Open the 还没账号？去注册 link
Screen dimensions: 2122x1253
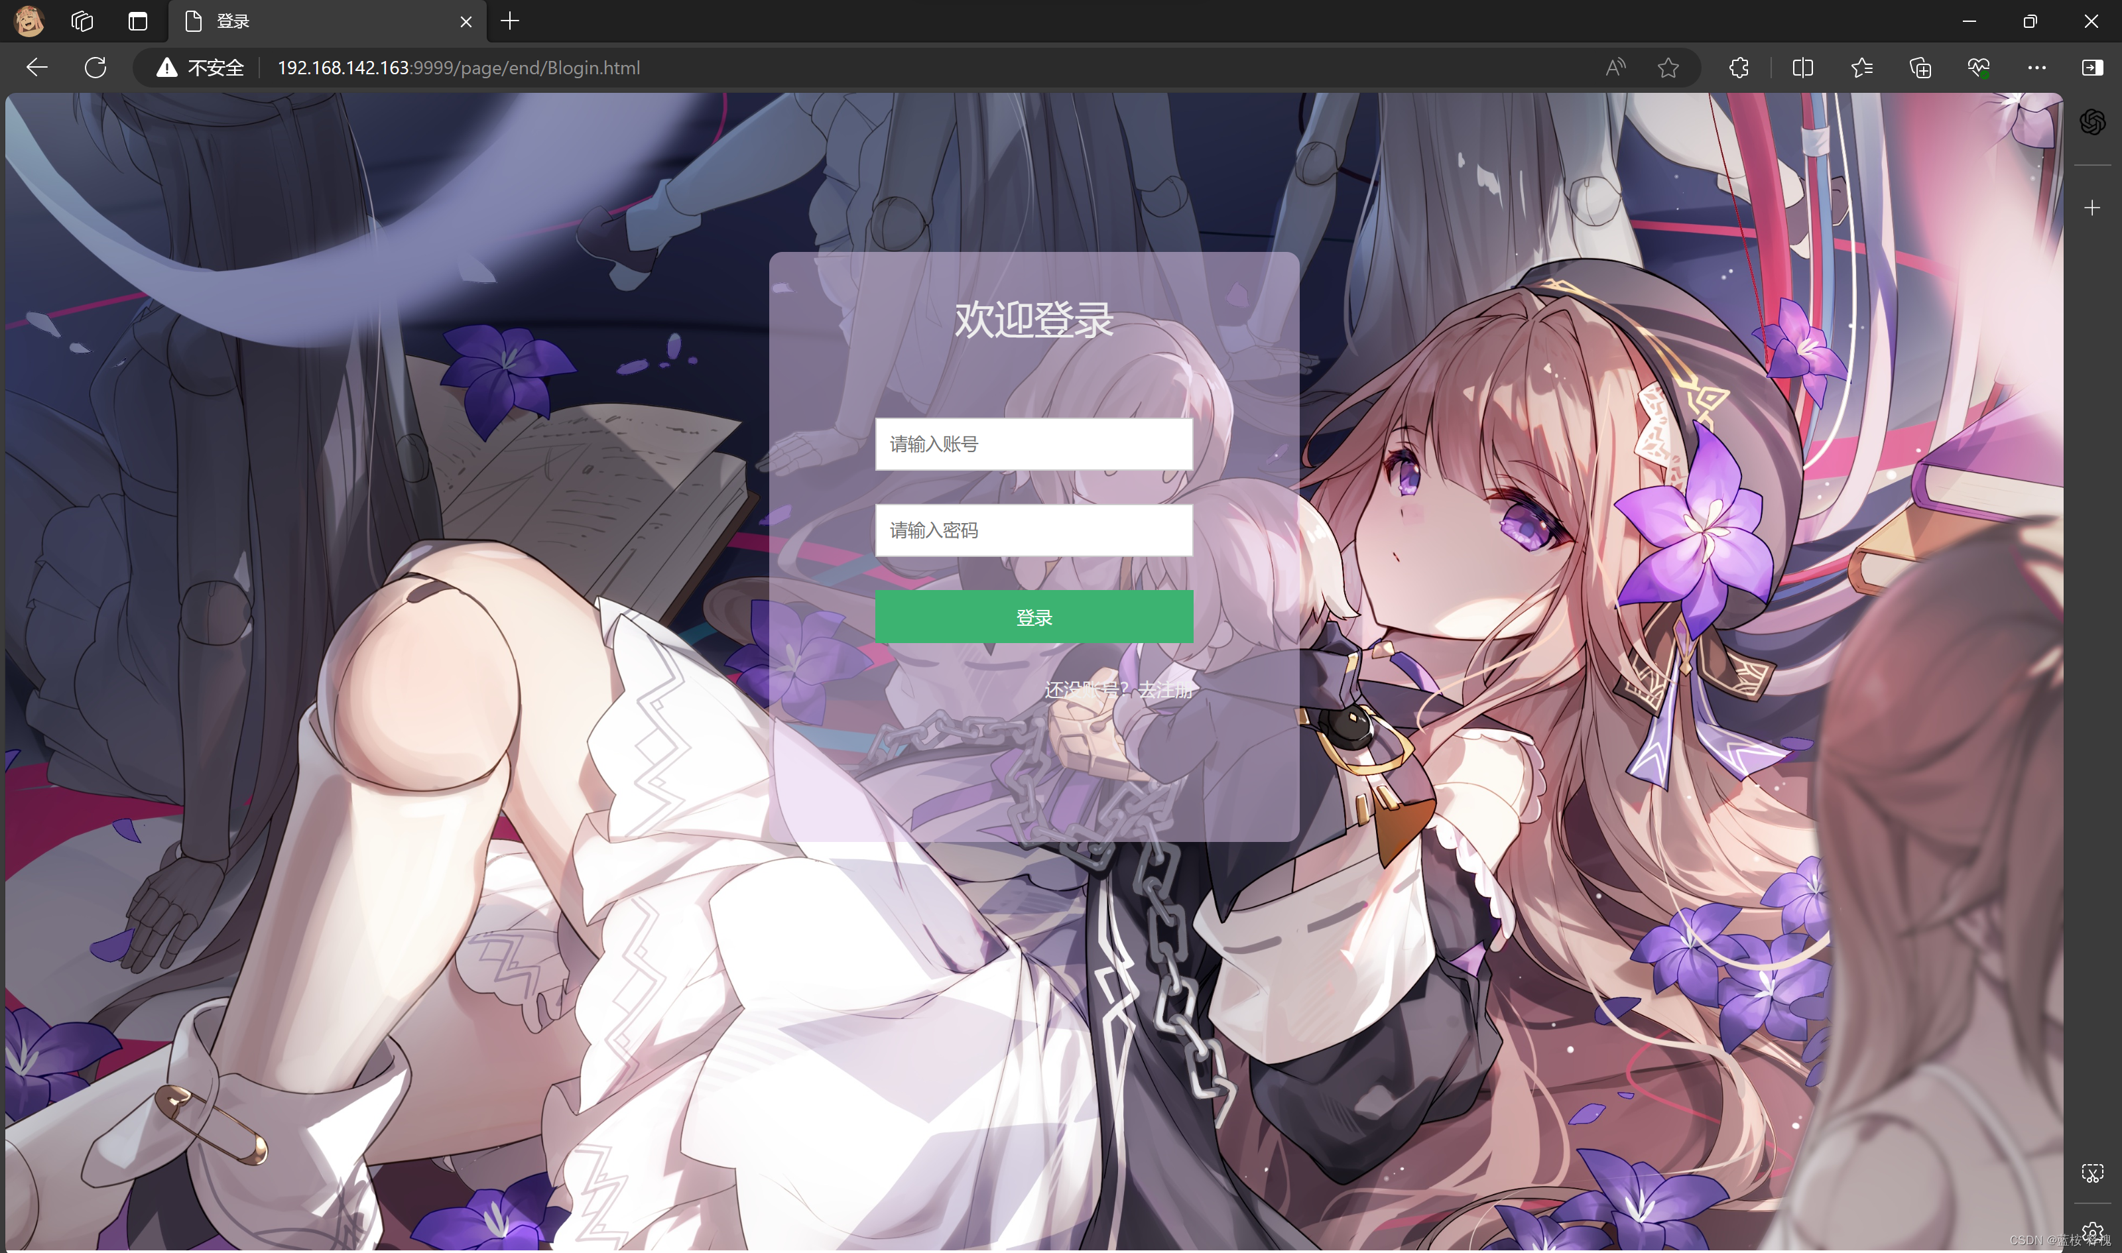(x=1118, y=690)
